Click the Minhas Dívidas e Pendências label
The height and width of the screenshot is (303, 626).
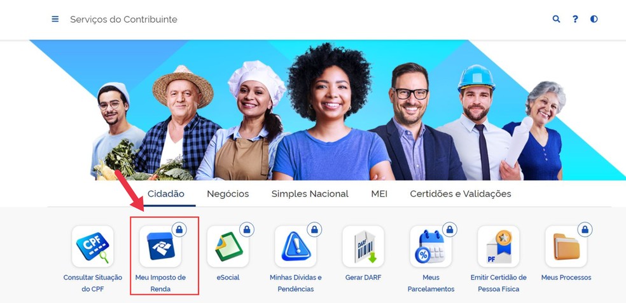[x=295, y=283]
